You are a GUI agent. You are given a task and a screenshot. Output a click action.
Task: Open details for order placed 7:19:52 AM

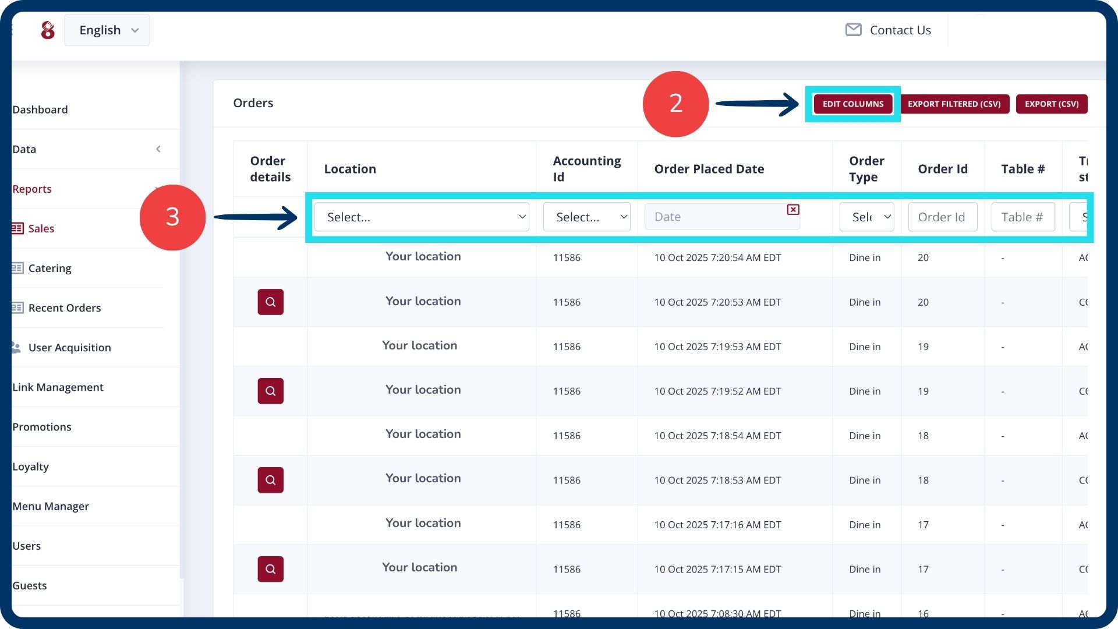270,391
